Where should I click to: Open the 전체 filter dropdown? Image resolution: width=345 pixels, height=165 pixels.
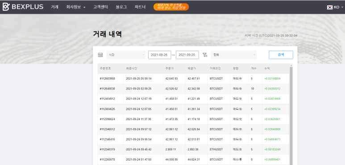pyautogui.click(x=233, y=55)
